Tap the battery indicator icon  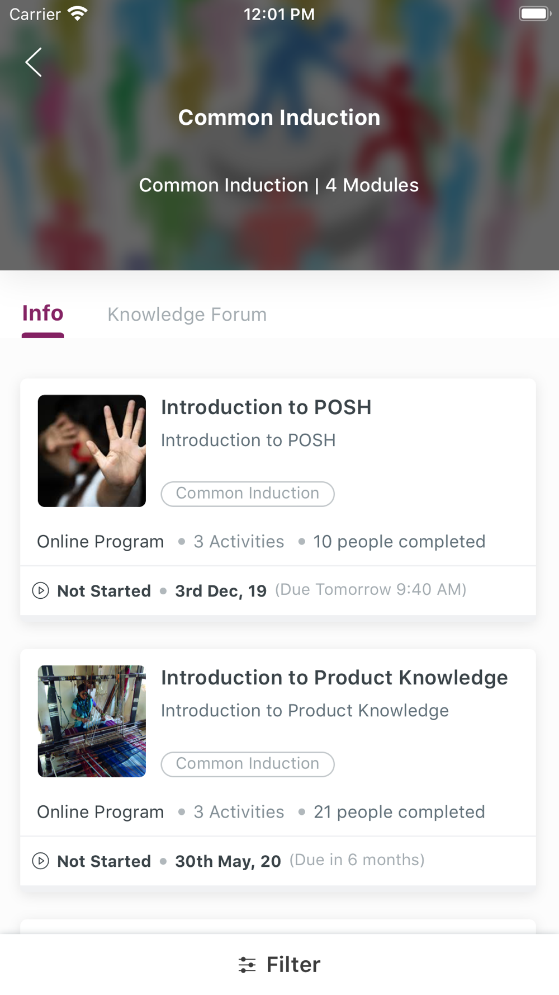point(534,13)
